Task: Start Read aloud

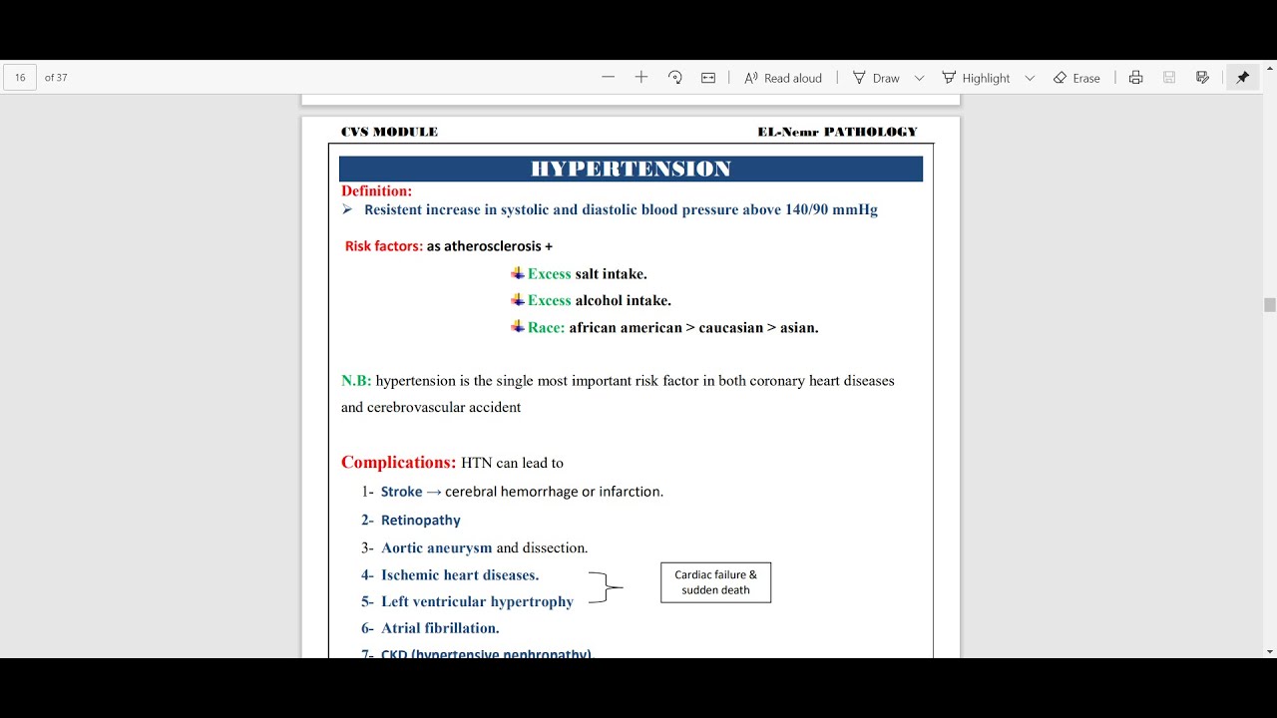Action: 783,78
